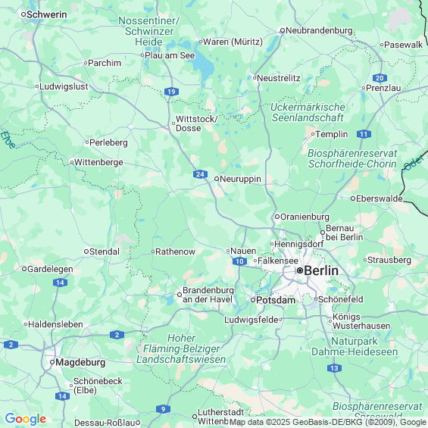Click the A11 highway shield near Templin
The width and height of the screenshot is (428, 428).
tap(364, 134)
